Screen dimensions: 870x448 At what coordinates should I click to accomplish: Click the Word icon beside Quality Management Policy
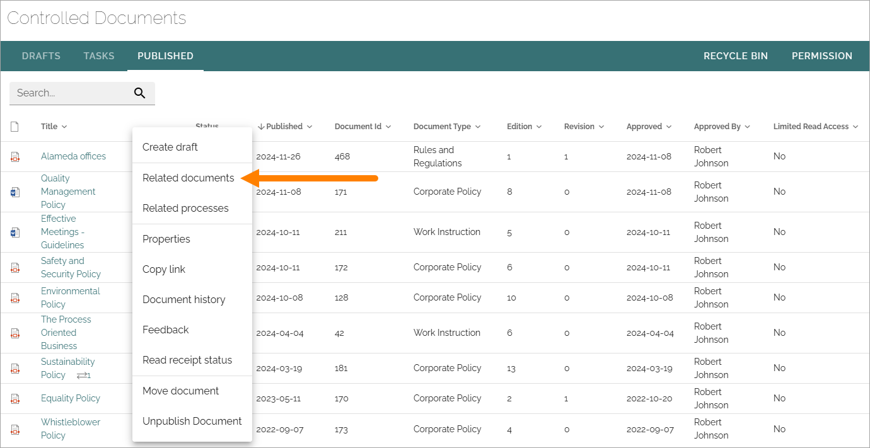15,192
